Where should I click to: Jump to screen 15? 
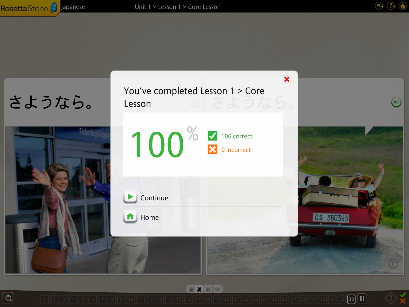pos(179,299)
